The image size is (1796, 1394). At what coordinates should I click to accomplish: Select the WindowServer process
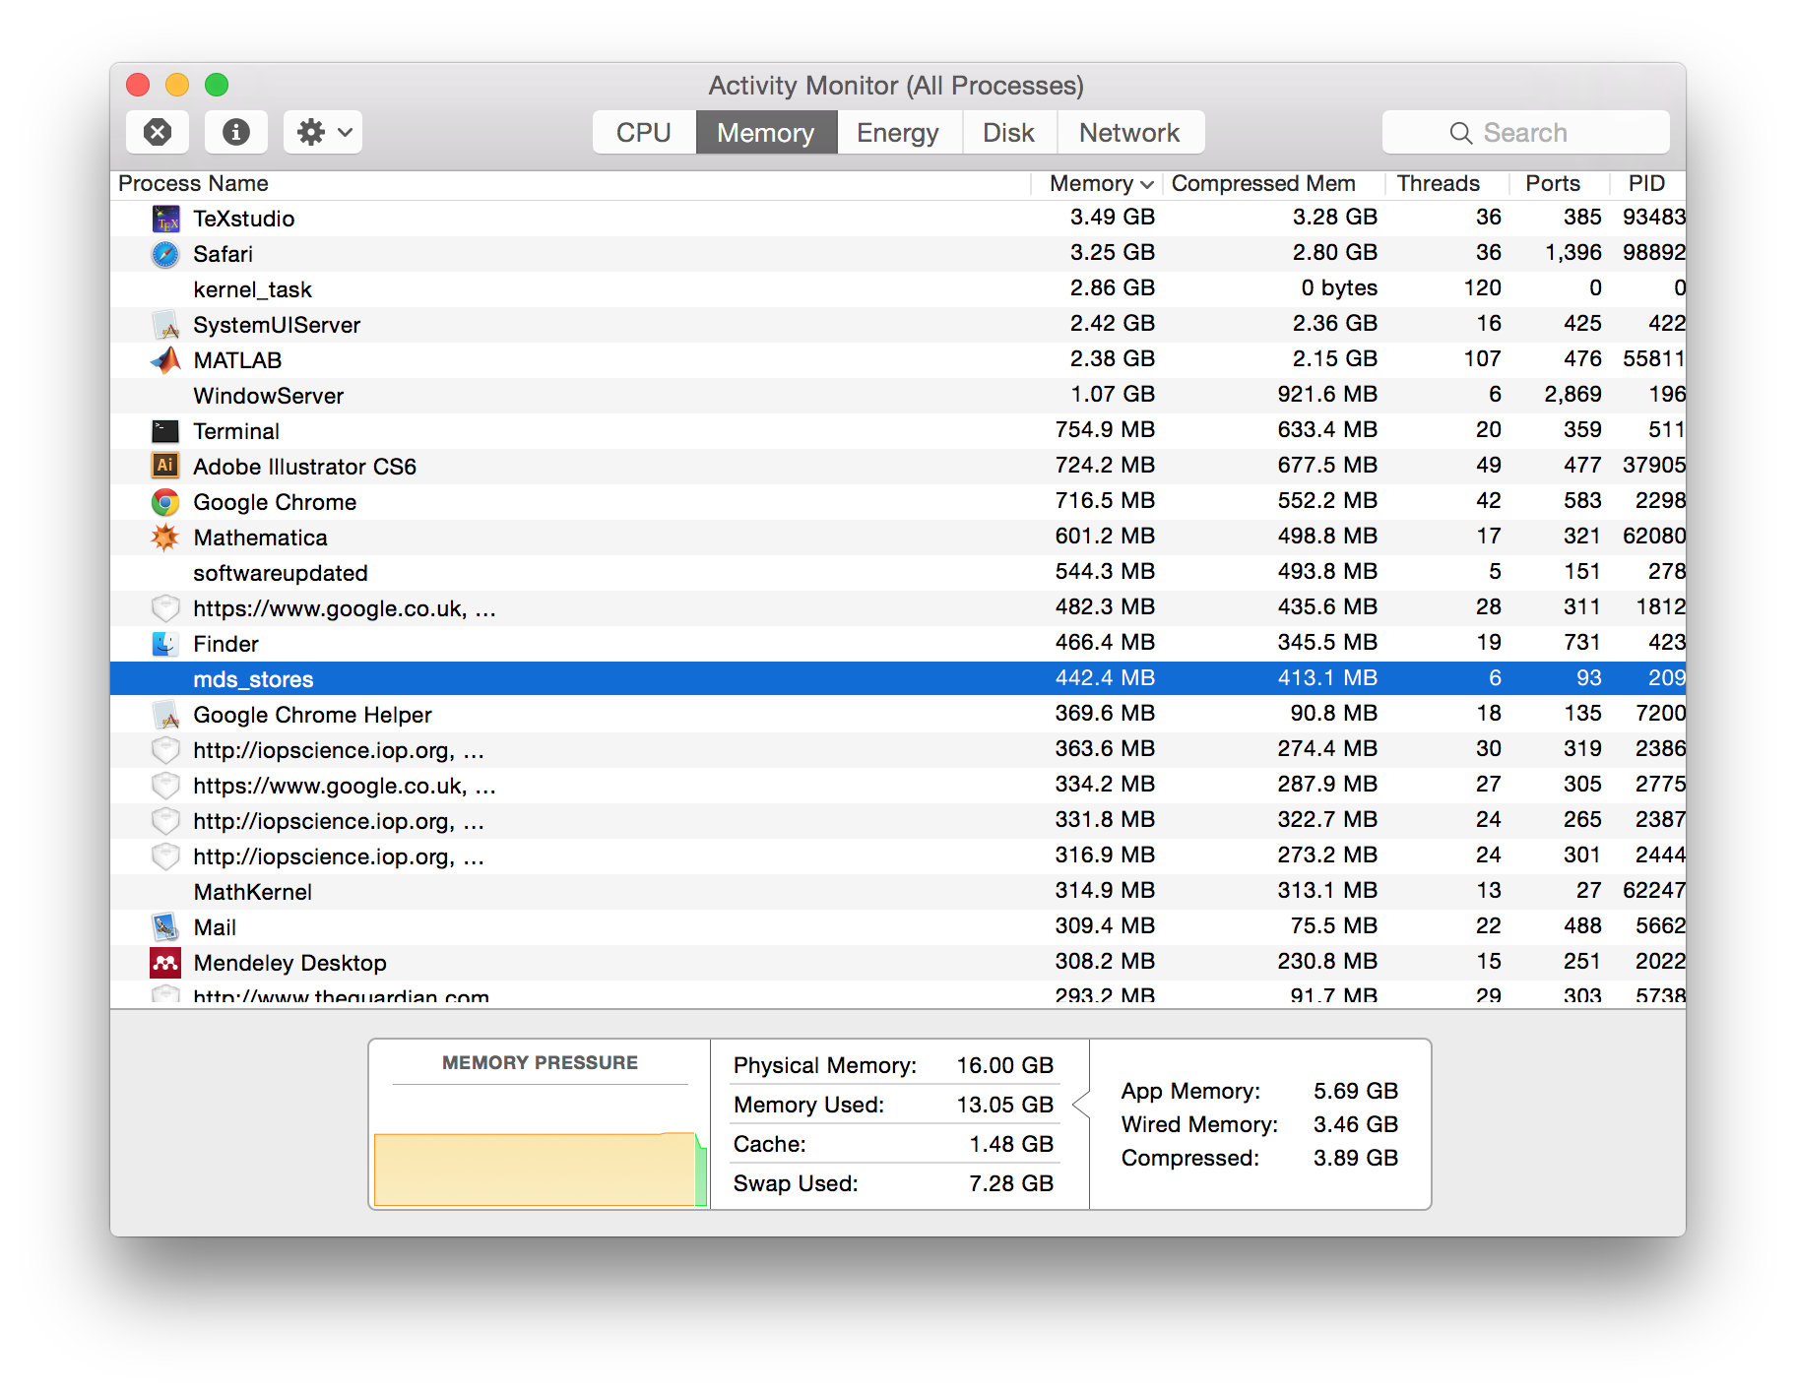(x=898, y=396)
